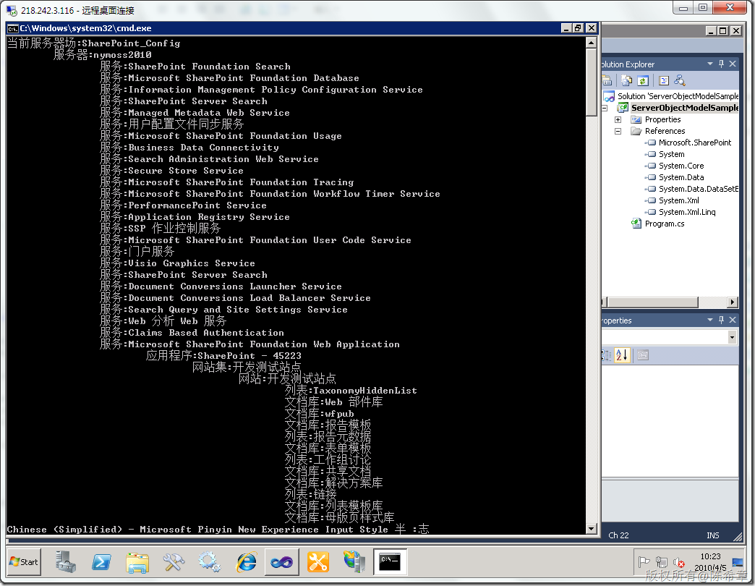Click the 'INS' status bar indicator
This screenshot has height=586, width=755.
coord(712,535)
